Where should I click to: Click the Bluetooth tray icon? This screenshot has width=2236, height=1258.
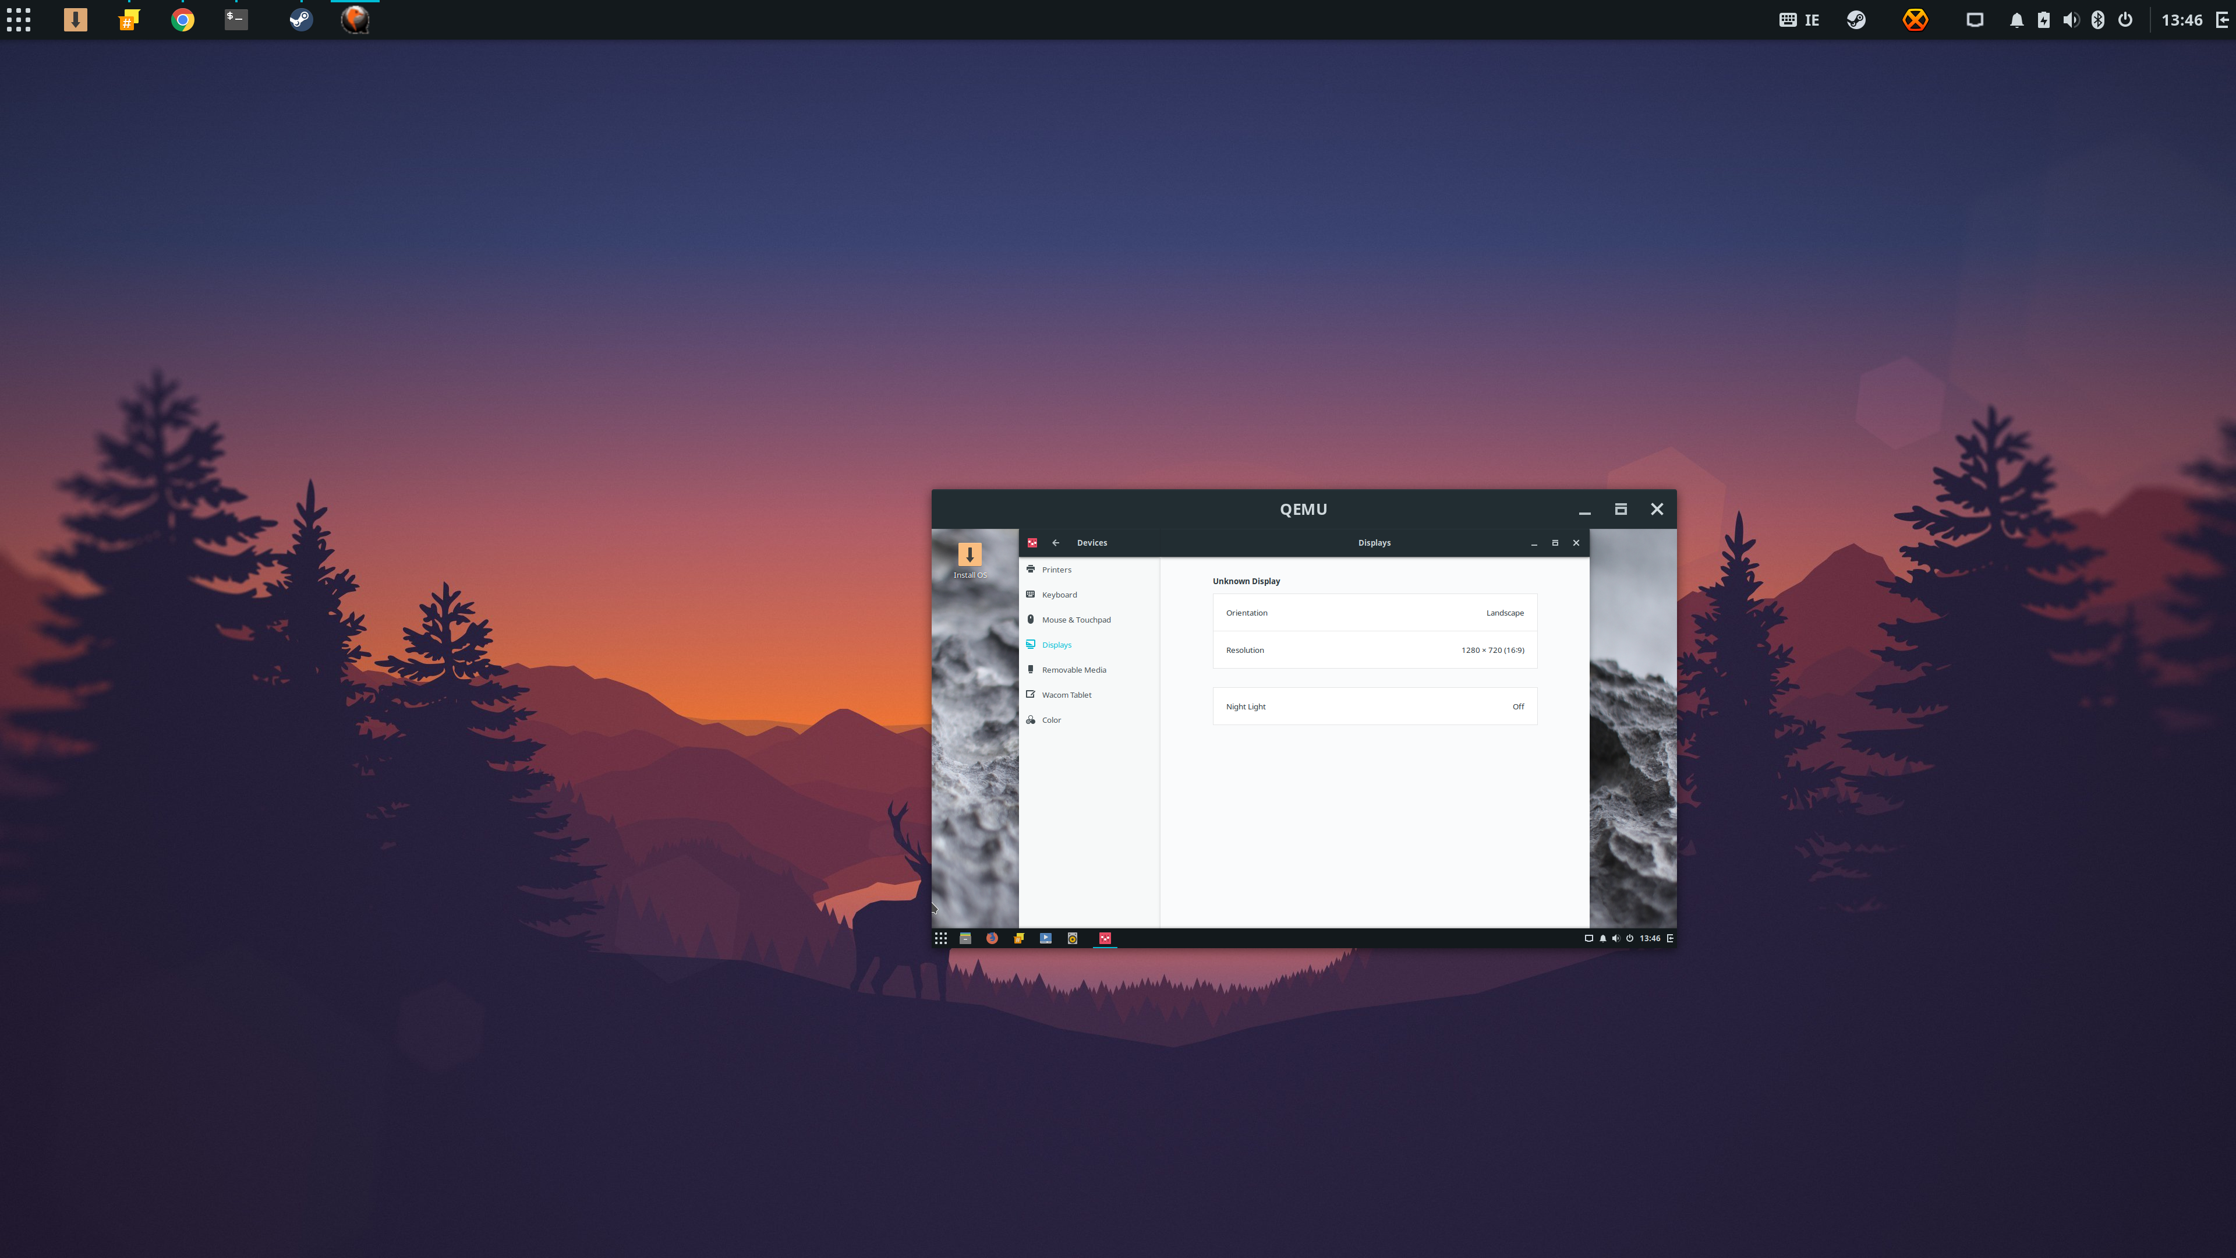2098,20
